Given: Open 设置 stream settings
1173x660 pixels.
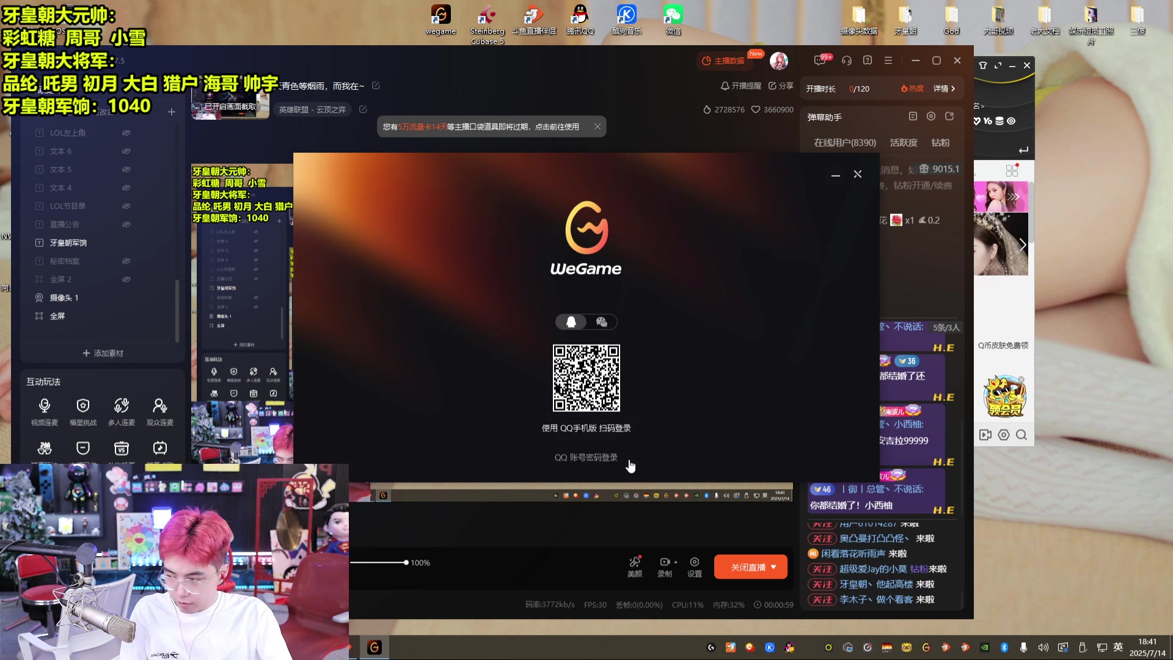Looking at the screenshot, I should (695, 566).
